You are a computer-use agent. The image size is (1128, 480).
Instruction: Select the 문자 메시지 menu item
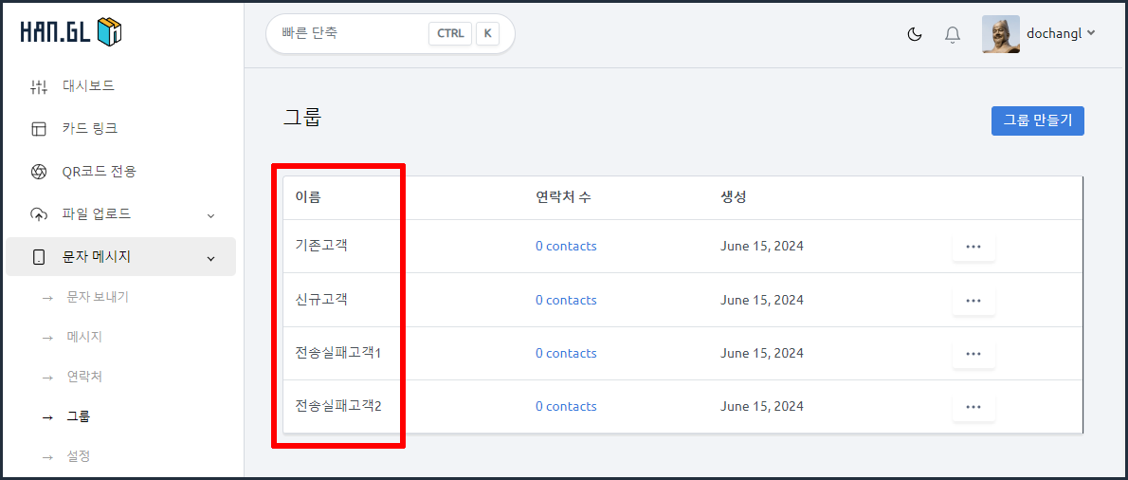click(x=121, y=257)
